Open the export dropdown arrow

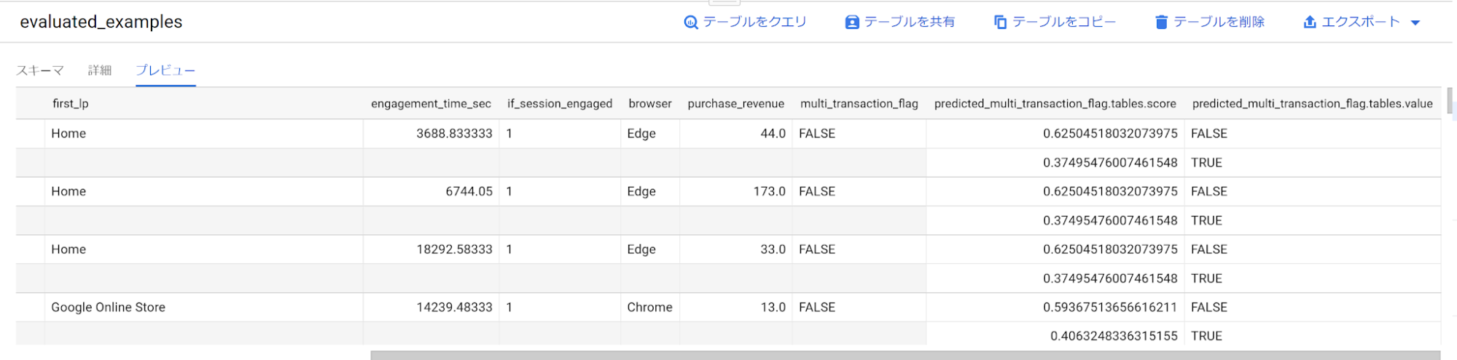tap(1415, 23)
